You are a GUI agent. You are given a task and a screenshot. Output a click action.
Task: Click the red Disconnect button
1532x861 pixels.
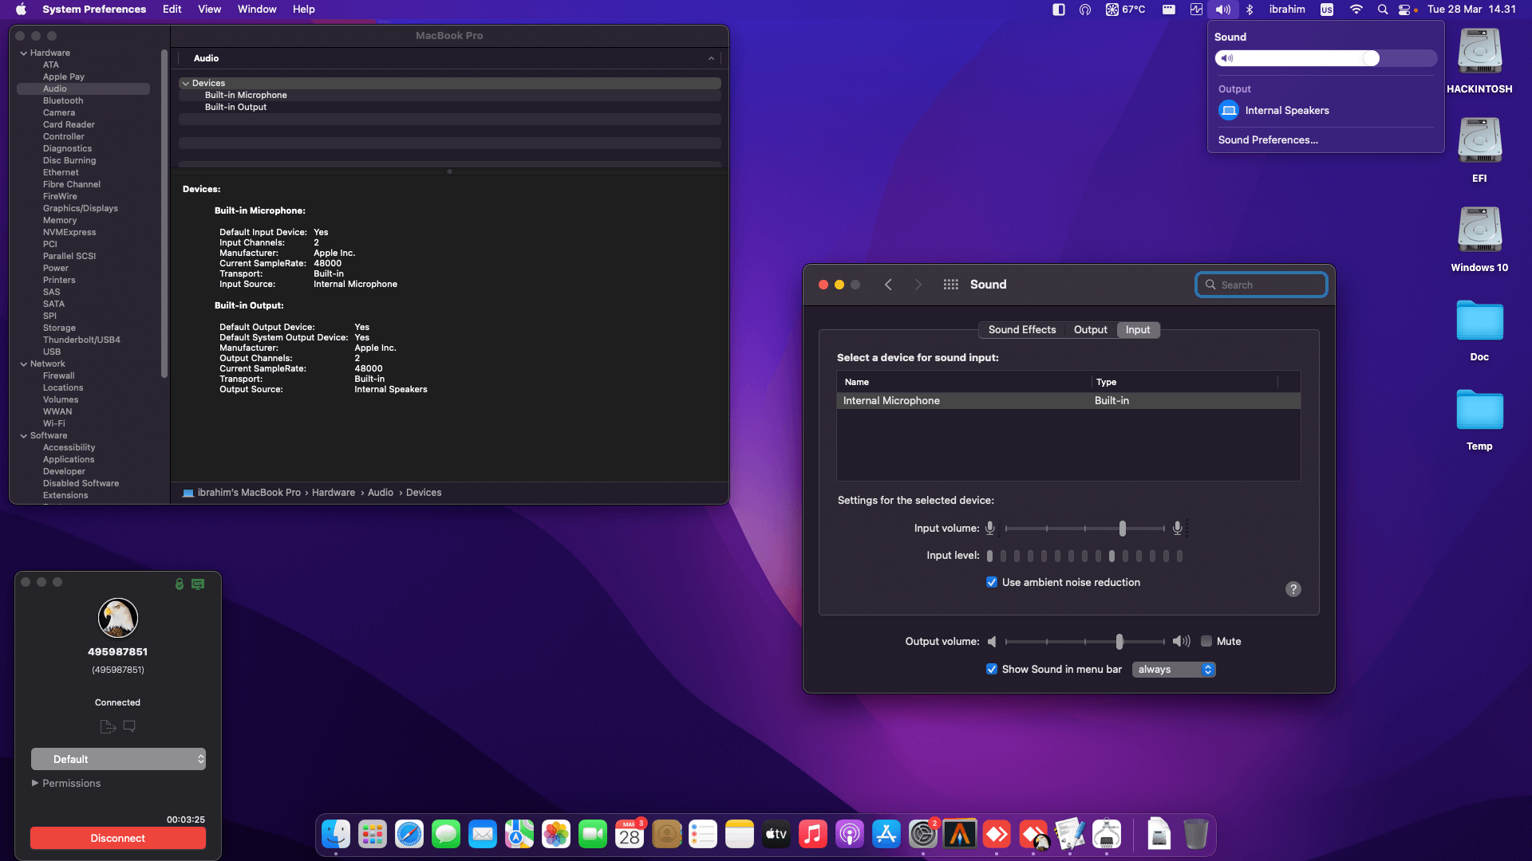118,839
